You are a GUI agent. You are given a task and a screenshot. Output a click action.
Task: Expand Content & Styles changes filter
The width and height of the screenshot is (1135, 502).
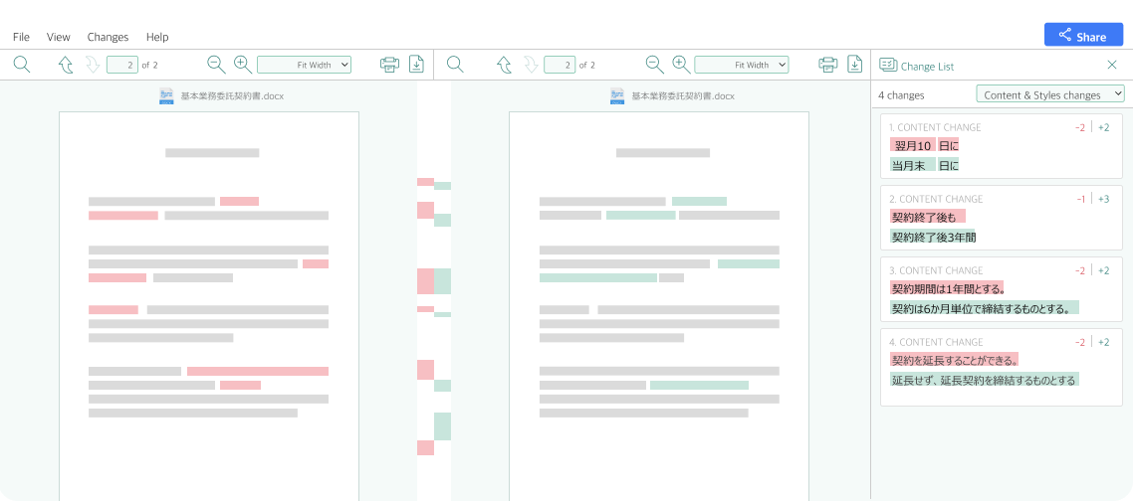coord(1049,94)
